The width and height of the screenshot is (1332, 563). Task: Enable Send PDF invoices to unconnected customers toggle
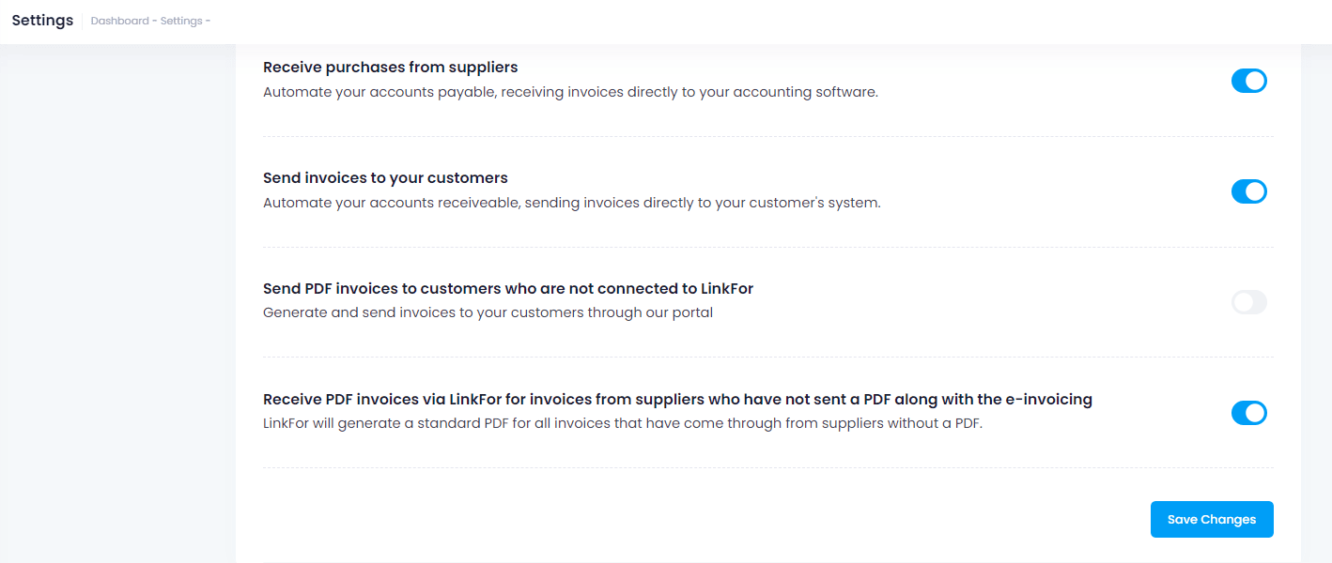[x=1248, y=302]
